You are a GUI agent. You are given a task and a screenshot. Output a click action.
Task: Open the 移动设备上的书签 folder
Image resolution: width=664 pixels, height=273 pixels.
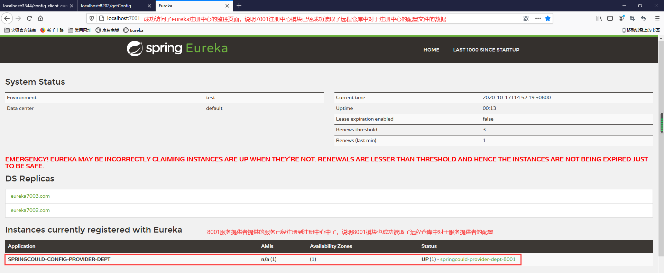point(641,30)
